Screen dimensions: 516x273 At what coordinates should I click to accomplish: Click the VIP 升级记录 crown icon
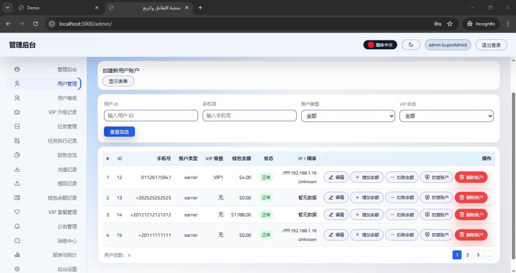17,112
